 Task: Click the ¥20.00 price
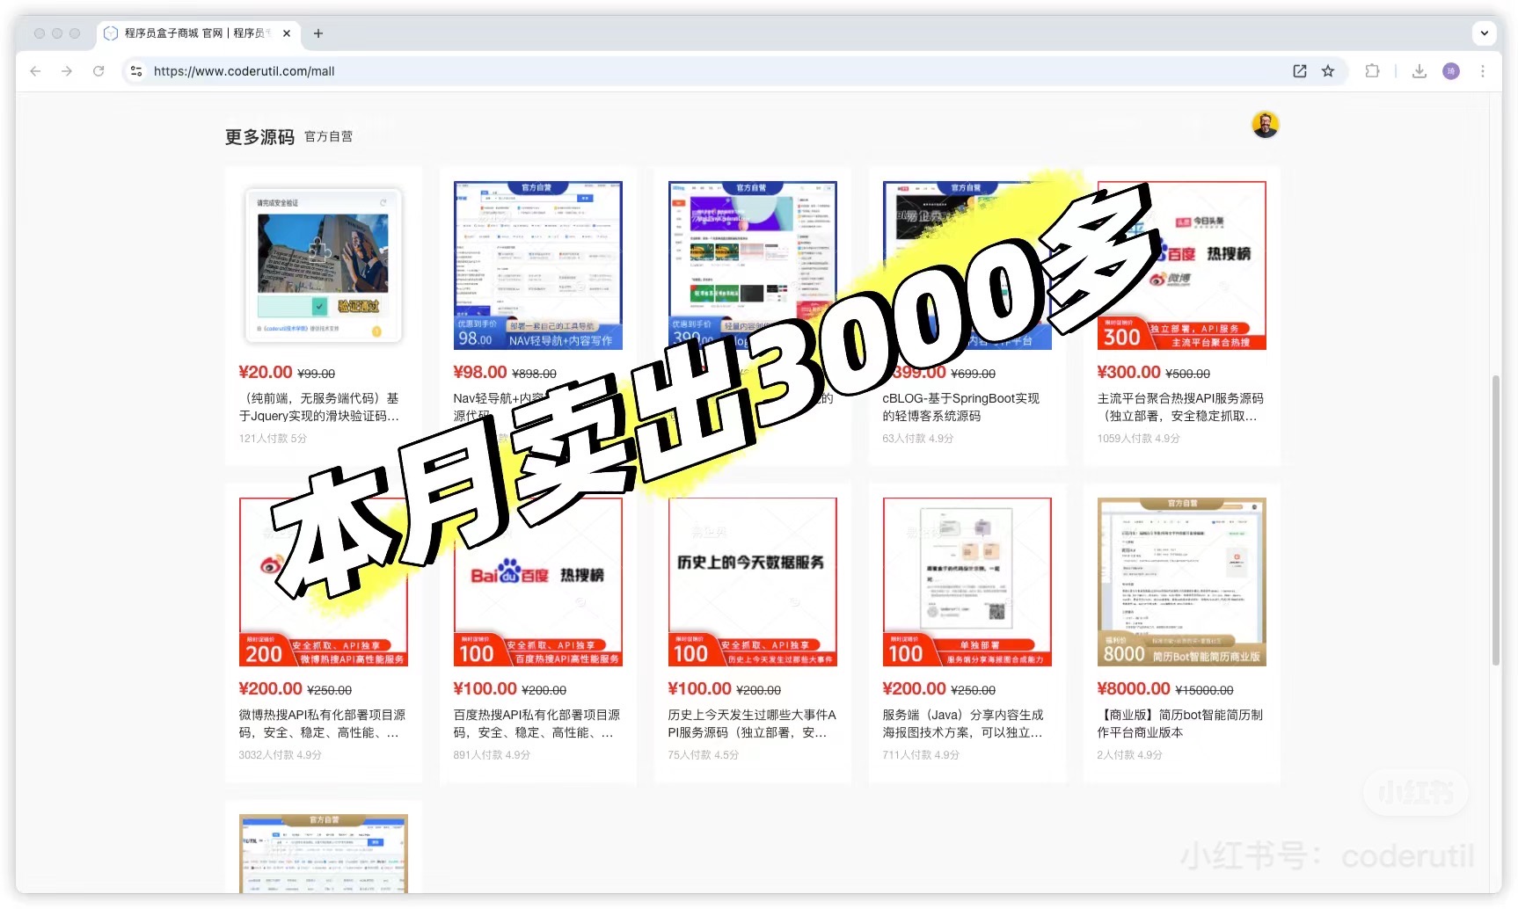[266, 372]
